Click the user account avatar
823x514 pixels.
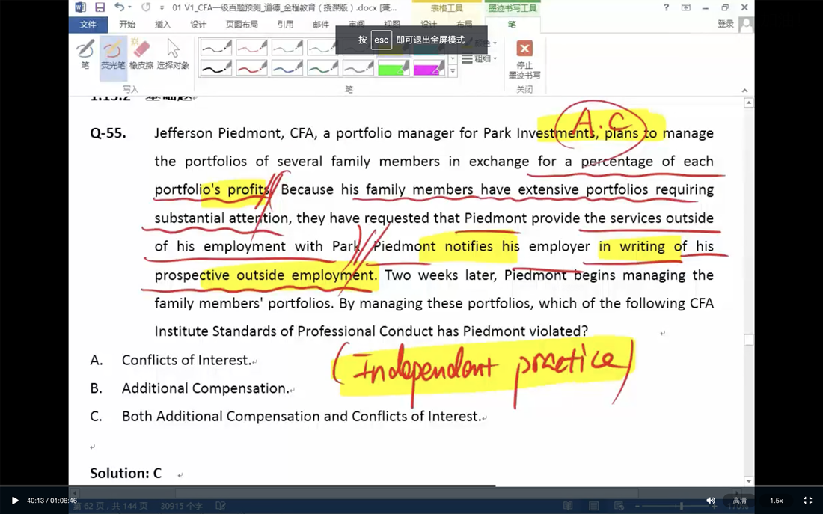pyautogui.click(x=746, y=24)
